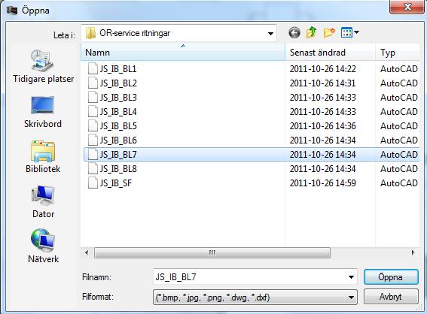Expand the Leta i folder dropdown
The width and height of the screenshot is (427, 314).
(270, 33)
